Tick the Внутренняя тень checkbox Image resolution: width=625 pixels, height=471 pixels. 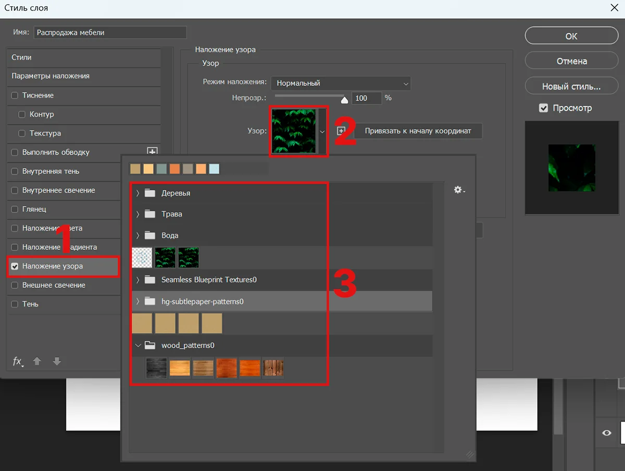(15, 171)
